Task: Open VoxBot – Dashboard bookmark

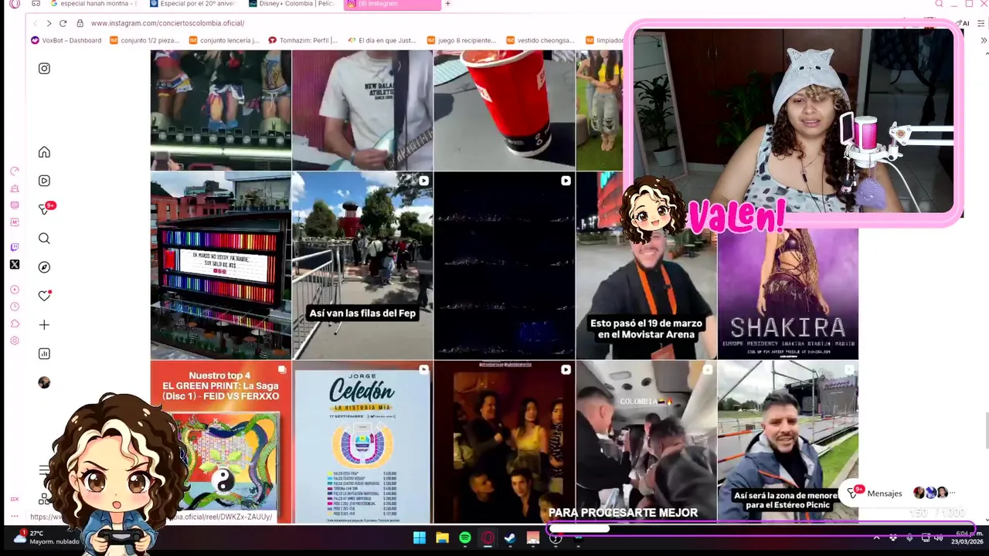Action: (66, 40)
